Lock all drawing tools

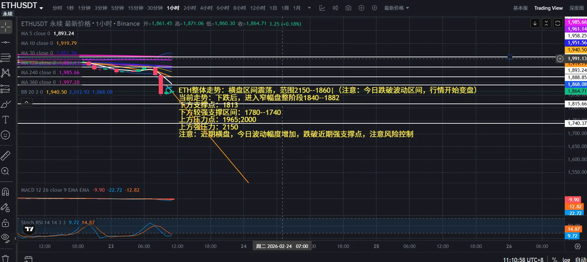(x=6, y=223)
